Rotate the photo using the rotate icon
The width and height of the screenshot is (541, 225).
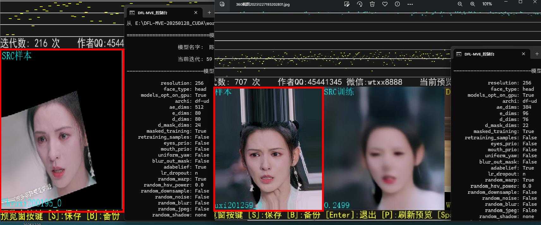(360, 4)
